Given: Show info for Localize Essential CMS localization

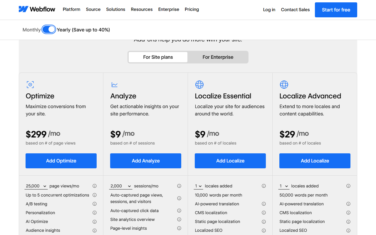Looking at the screenshot, I should 264,213.
